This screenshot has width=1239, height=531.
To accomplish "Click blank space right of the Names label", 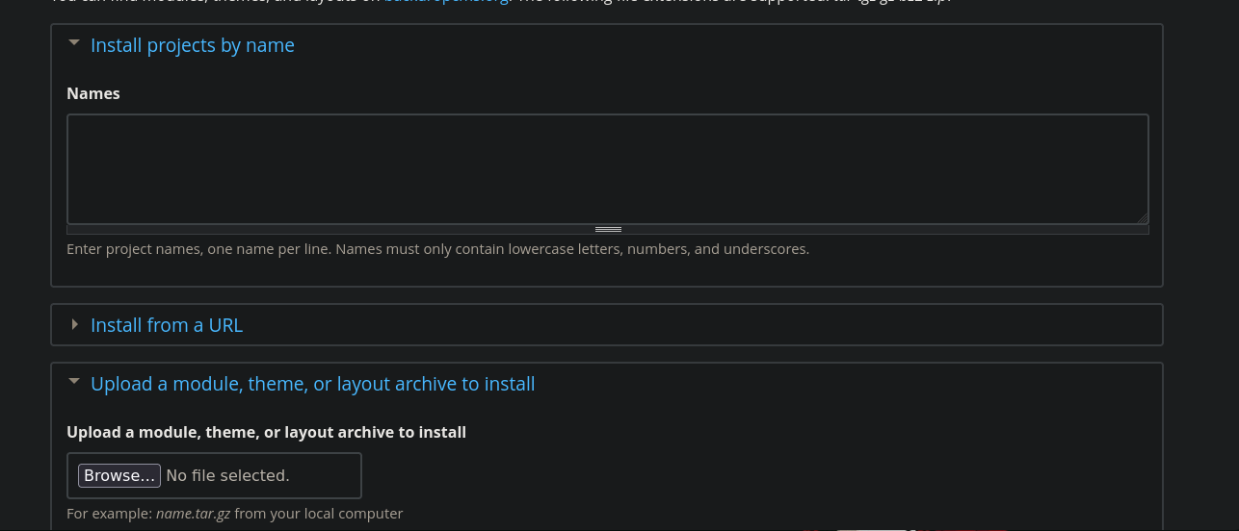I will tap(578, 93).
